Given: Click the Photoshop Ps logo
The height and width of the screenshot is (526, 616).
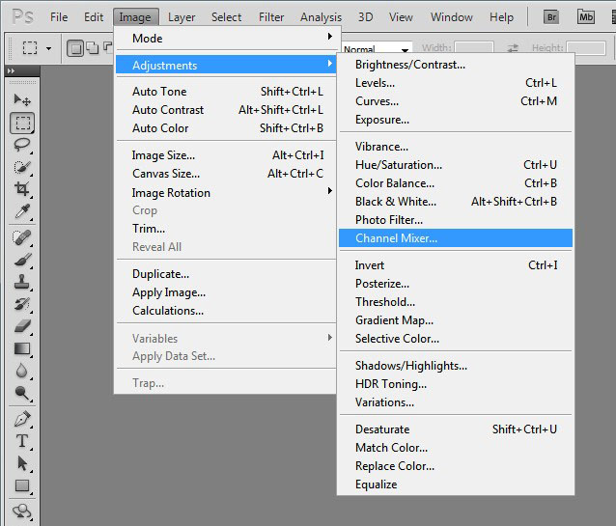Looking at the screenshot, I should 23,17.
